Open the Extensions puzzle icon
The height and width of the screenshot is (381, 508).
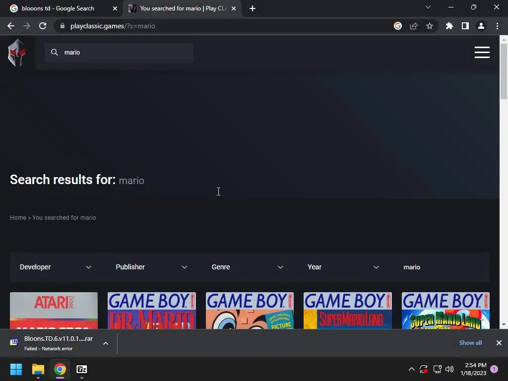(449, 26)
